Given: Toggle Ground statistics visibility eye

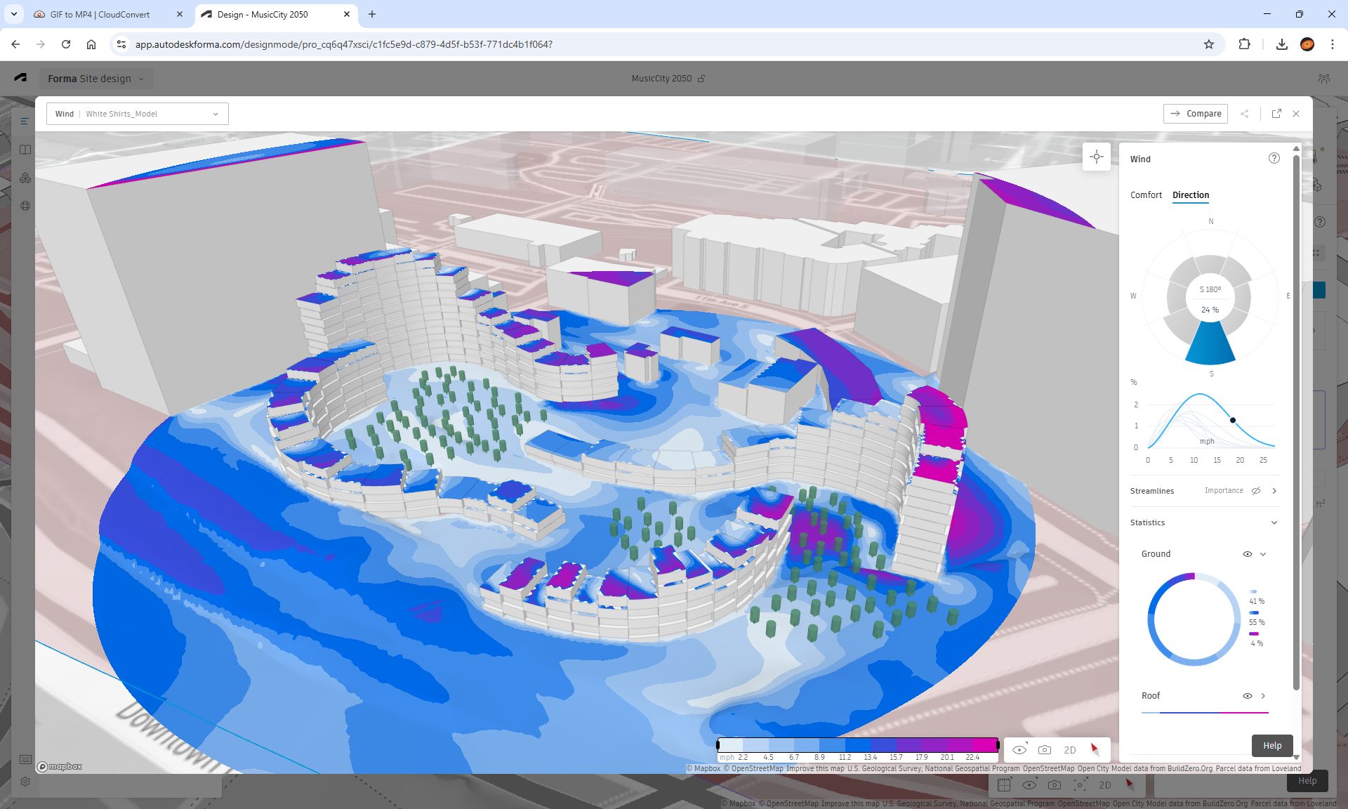Looking at the screenshot, I should point(1247,554).
